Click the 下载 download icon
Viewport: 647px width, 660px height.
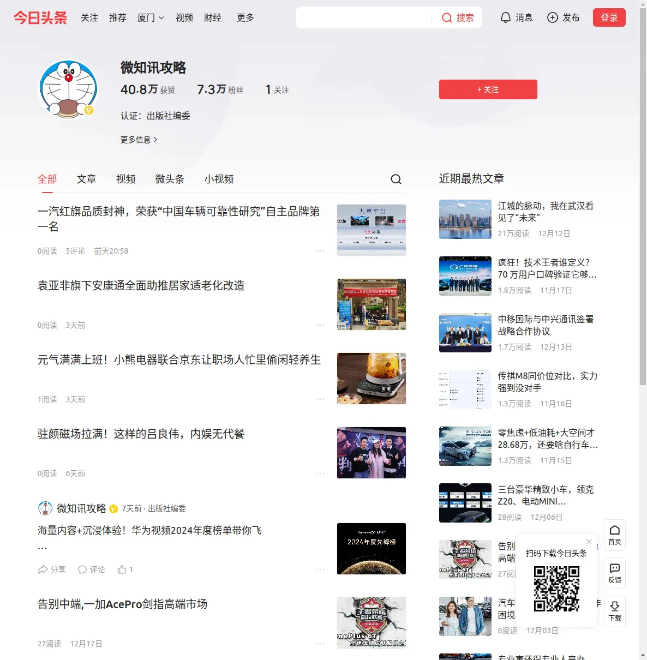coord(615,611)
